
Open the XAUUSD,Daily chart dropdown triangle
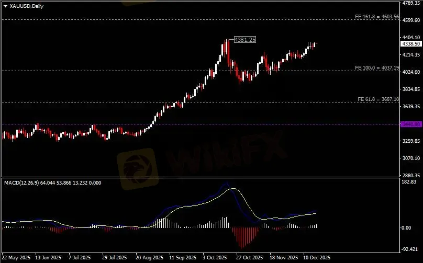click(6, 6)
